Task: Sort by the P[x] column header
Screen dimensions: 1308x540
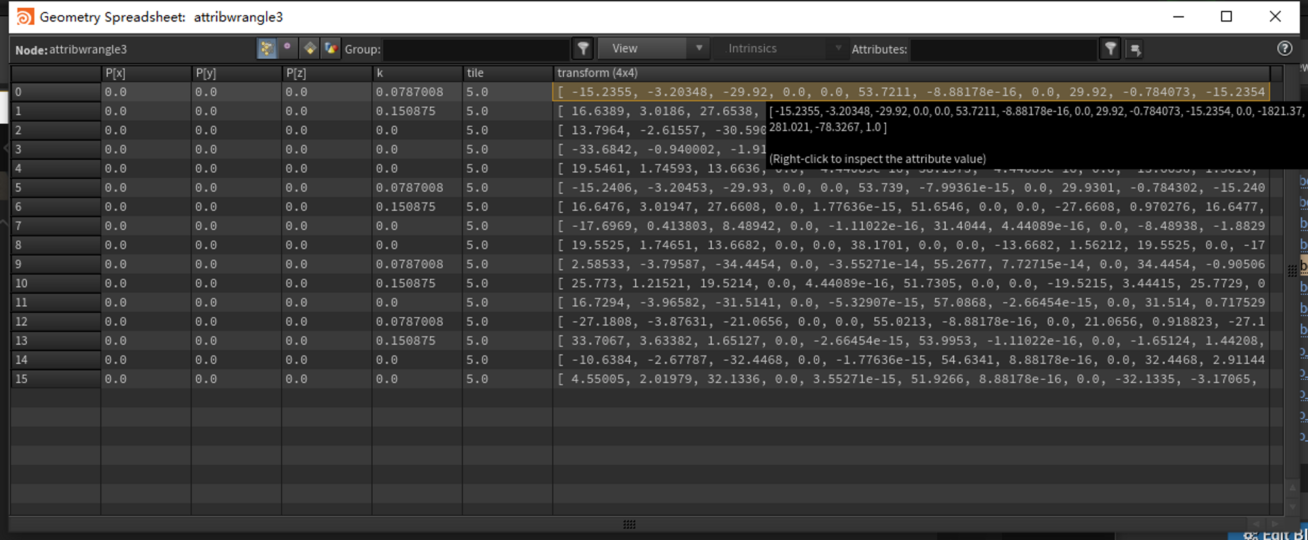Action: (x=145, y=73)
